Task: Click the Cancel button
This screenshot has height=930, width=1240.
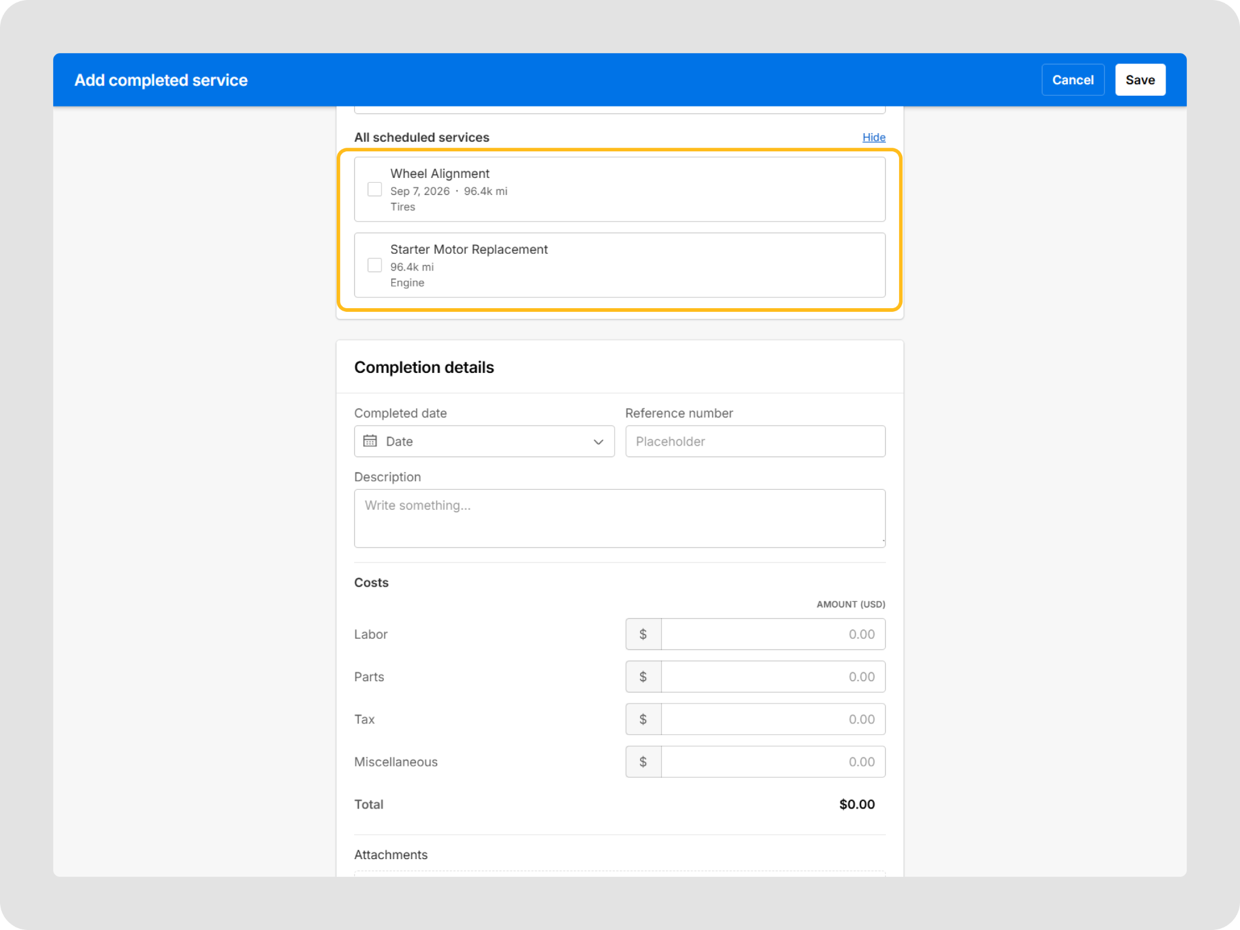Action: coord(1072,80)
